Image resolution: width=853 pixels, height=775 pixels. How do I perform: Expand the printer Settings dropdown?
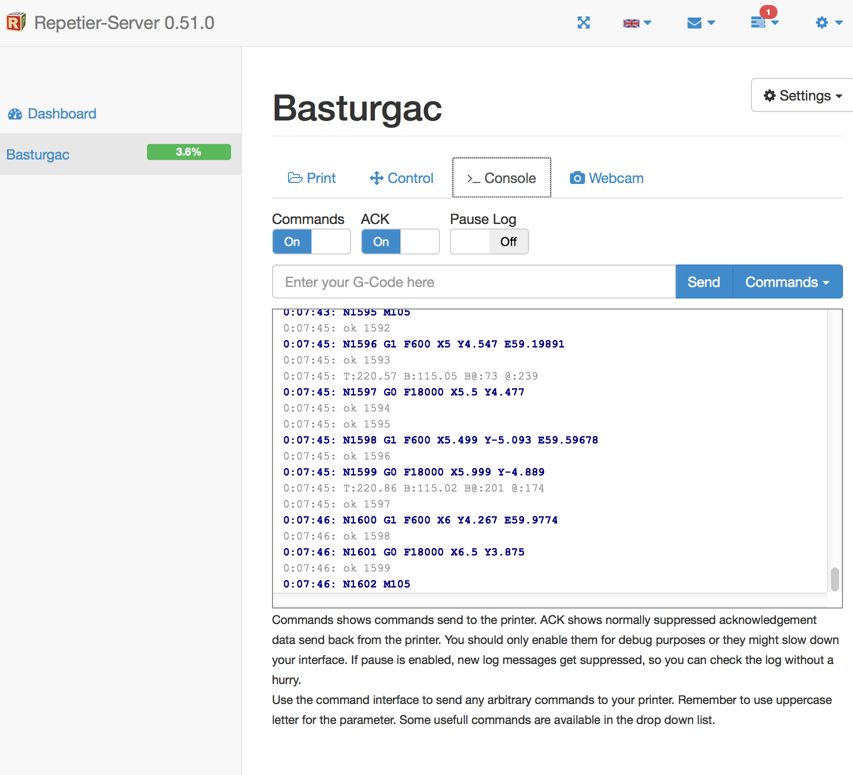click(x=802, y=95)
